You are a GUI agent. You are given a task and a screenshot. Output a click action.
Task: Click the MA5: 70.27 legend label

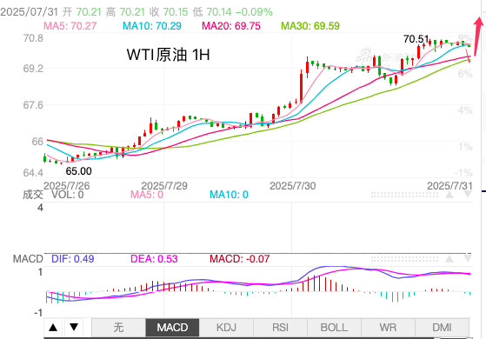click(70, 26)
